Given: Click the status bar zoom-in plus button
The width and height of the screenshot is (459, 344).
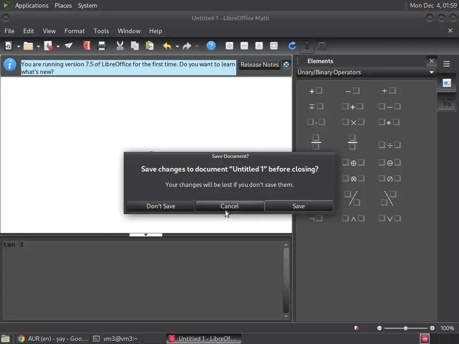Looking at the screenshot, I should coord(432,328).
